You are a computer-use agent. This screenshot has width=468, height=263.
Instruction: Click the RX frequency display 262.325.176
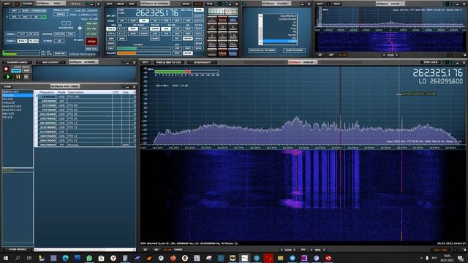156,13
